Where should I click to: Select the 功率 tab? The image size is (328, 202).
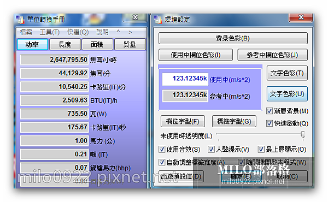(x=32, y=44)
